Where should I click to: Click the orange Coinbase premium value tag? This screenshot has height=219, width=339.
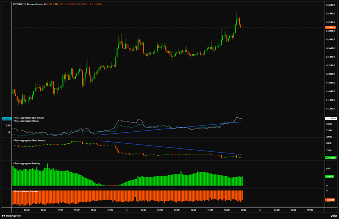coord(330,200)
